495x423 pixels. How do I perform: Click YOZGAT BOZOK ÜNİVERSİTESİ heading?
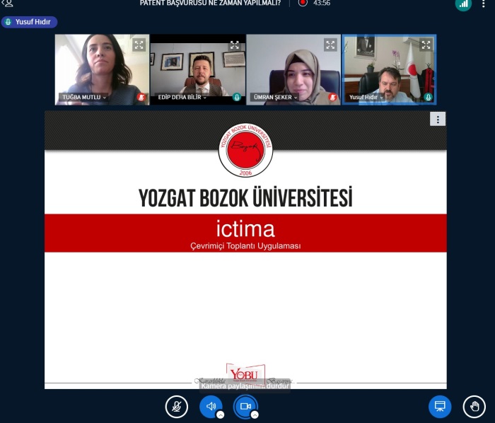(245, 198)
